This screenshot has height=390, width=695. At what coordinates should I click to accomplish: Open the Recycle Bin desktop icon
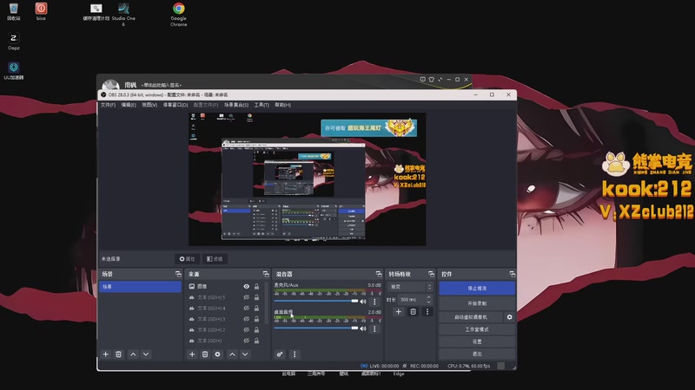(x=14, y=11)
